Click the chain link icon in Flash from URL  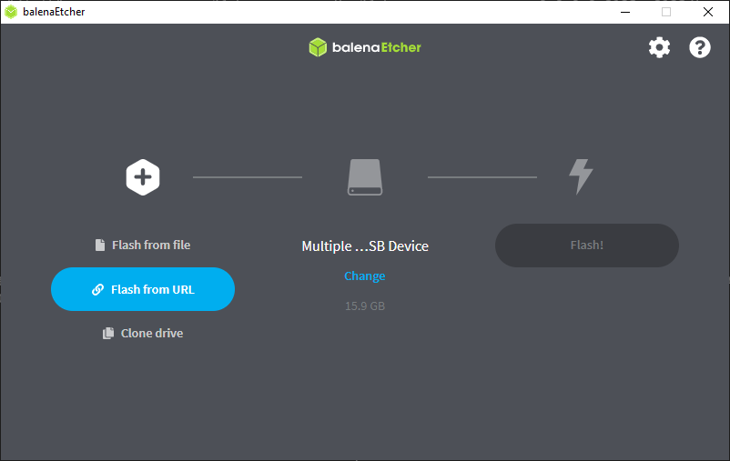pyautogui.click(x=98, y=290)
